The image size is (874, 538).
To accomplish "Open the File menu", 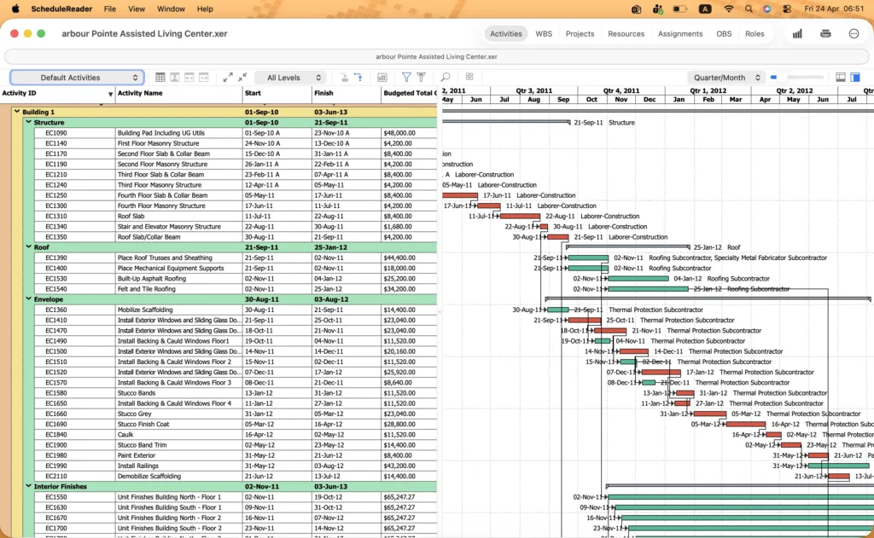I will pos(110,9).
